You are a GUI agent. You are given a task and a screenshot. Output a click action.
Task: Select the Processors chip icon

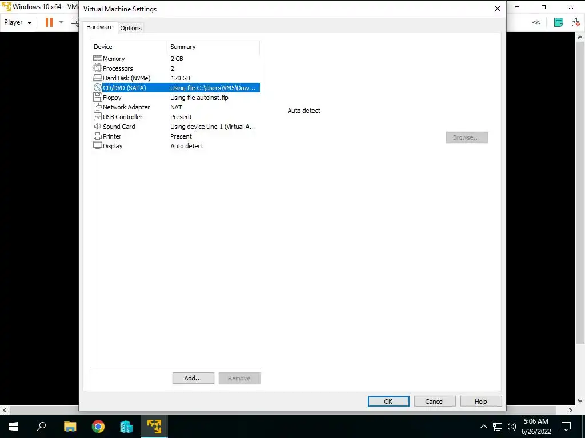tap(97, 68)
